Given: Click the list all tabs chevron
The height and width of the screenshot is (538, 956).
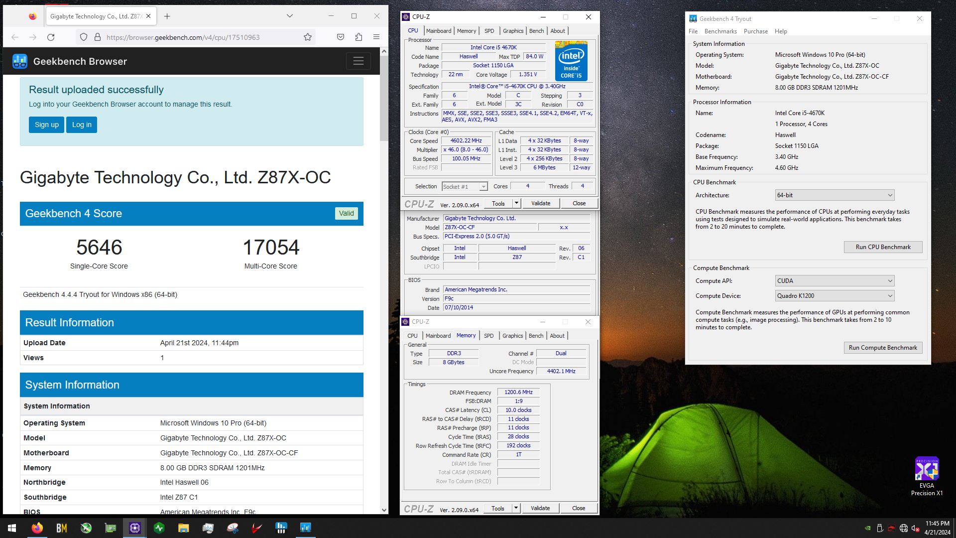Looking at the screenshot, I should (290, 16).
